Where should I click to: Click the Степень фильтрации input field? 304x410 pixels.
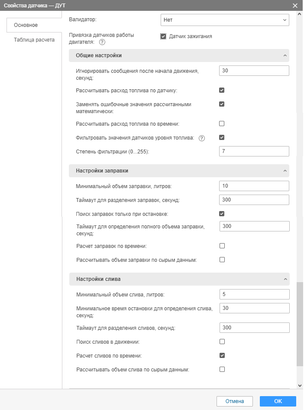254,151
